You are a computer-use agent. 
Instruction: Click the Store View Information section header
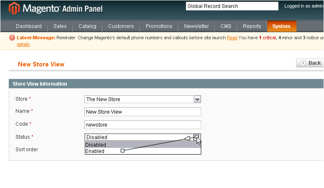pyautogui.click(x=166, y=84)
